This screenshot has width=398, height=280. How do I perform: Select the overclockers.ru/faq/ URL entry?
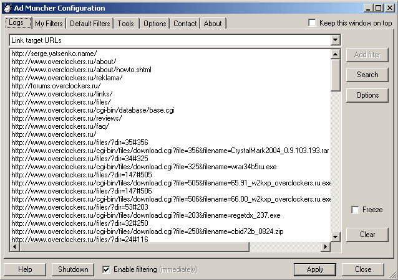[x=60, y=126]
